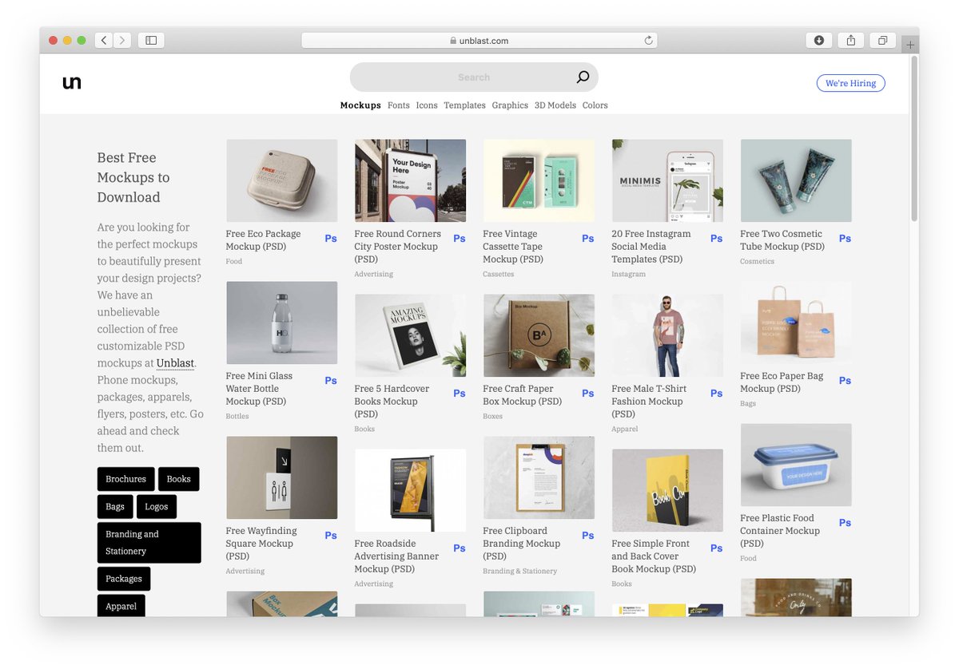
Task: Click Ps icon beside Craft Paper Box
Action: point(588,393)
